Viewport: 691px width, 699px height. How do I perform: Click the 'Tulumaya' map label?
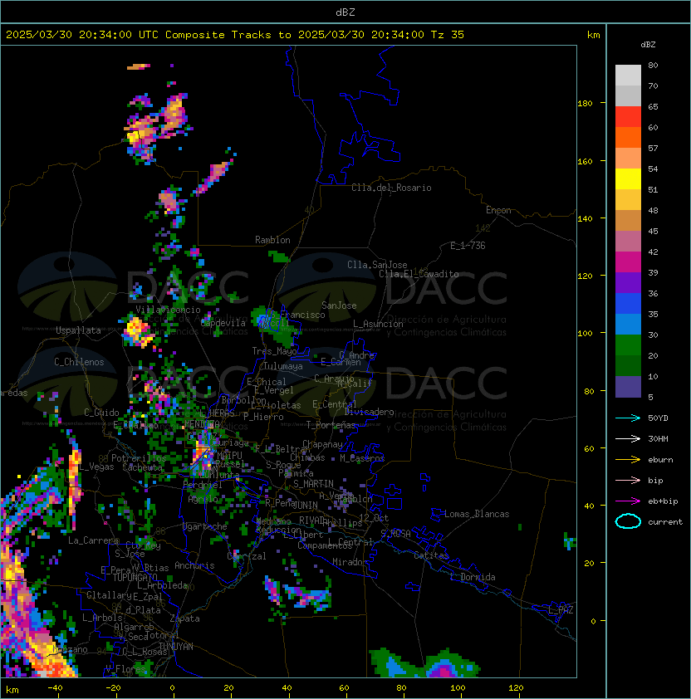click(x=283, y=366)
